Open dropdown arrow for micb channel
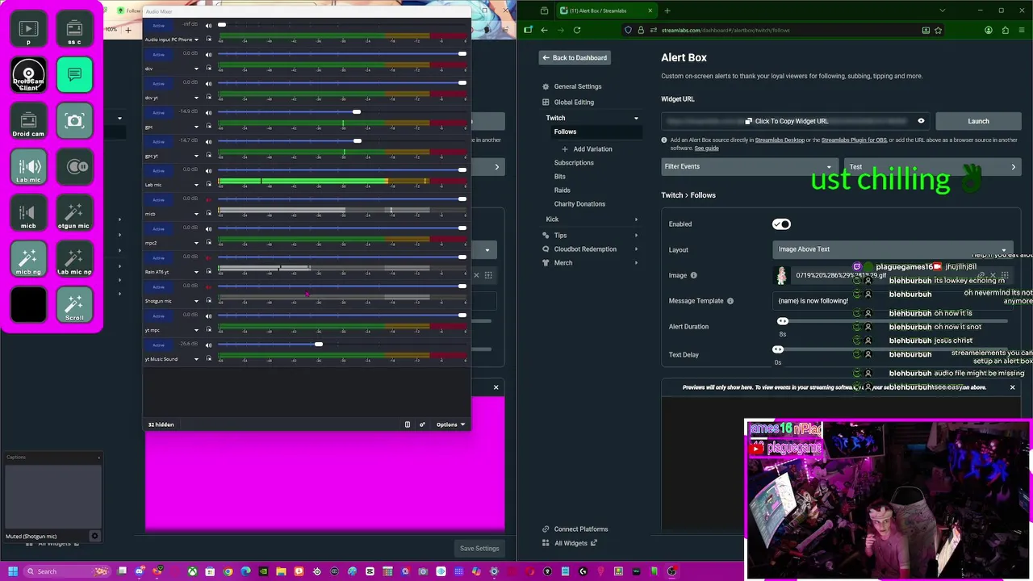1033x581 pixels. [196, 214]
